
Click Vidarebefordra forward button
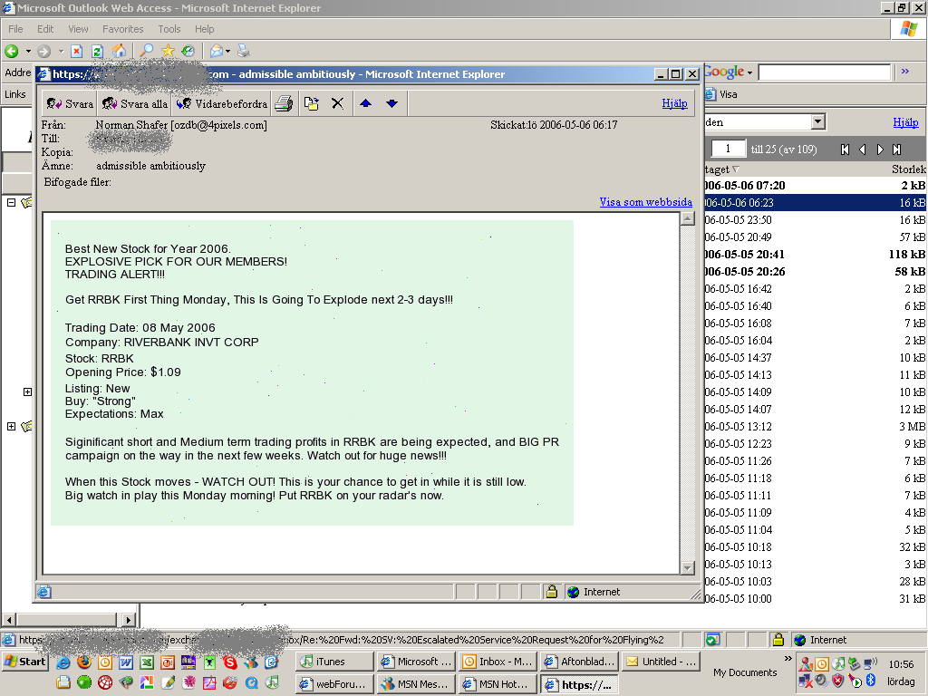click(221, 103)
